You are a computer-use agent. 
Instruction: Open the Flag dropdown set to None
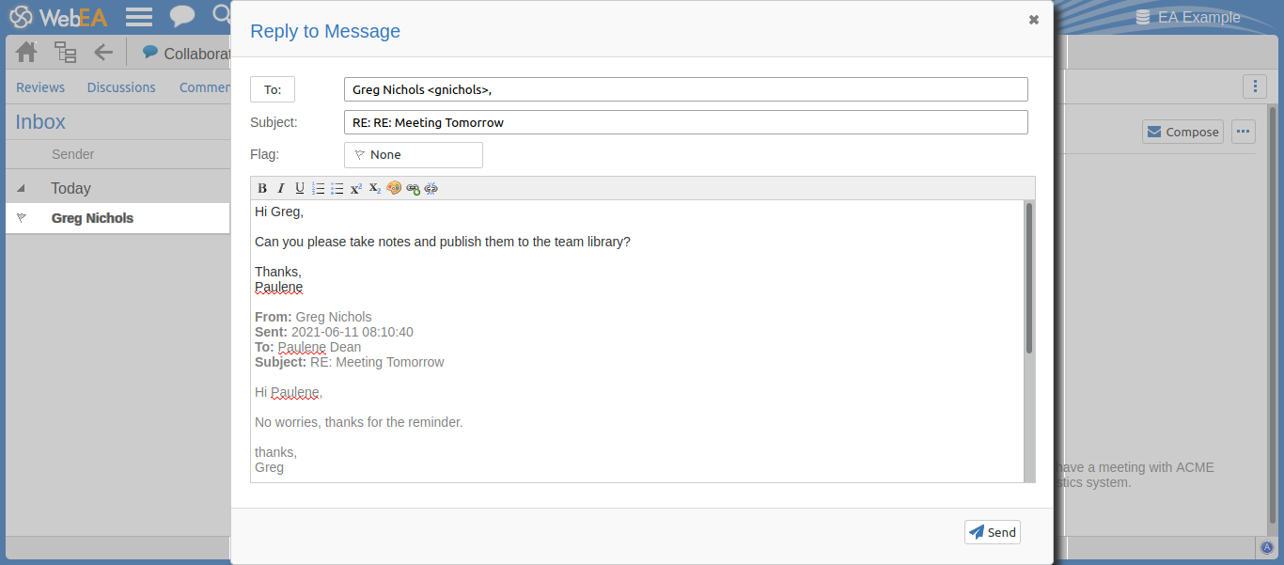tap(413, 155)
